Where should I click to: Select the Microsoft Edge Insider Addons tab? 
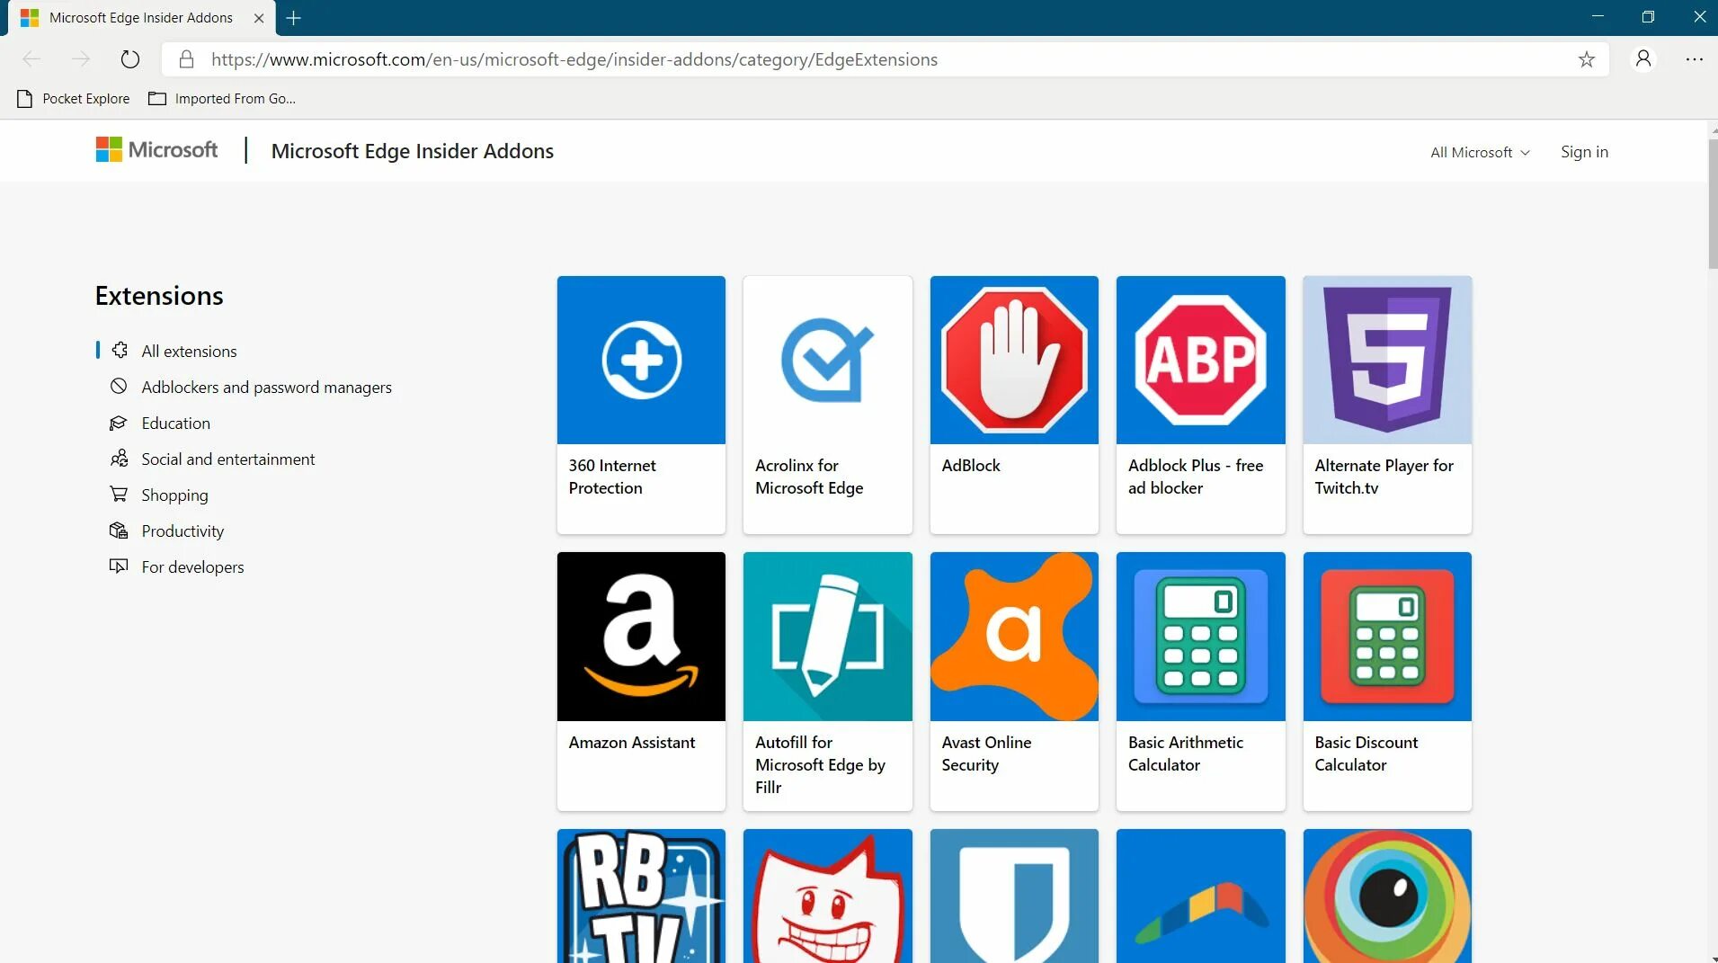click(x=140, y=17)
